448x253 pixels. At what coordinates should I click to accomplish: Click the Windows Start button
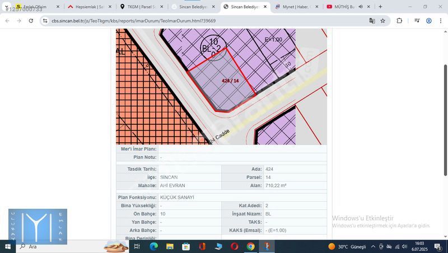8,246
